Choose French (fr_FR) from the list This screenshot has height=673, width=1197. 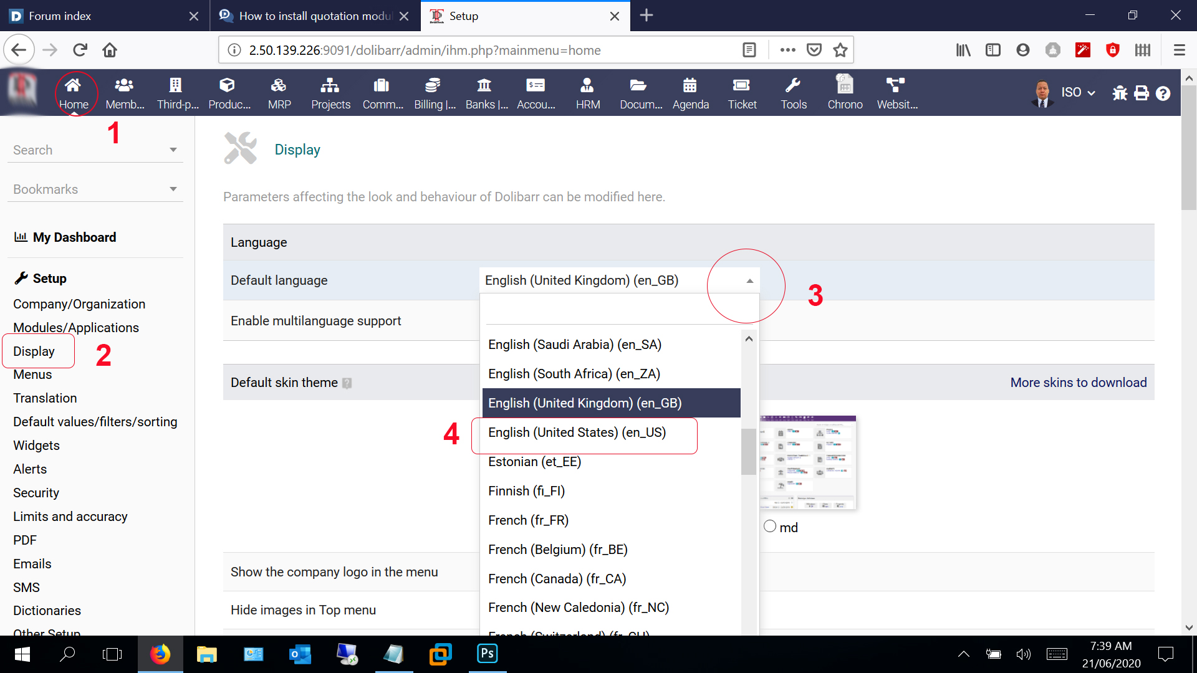[611, 520]
